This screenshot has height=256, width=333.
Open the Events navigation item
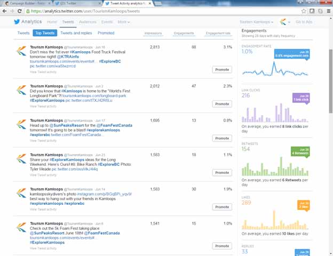pos(107,22)
